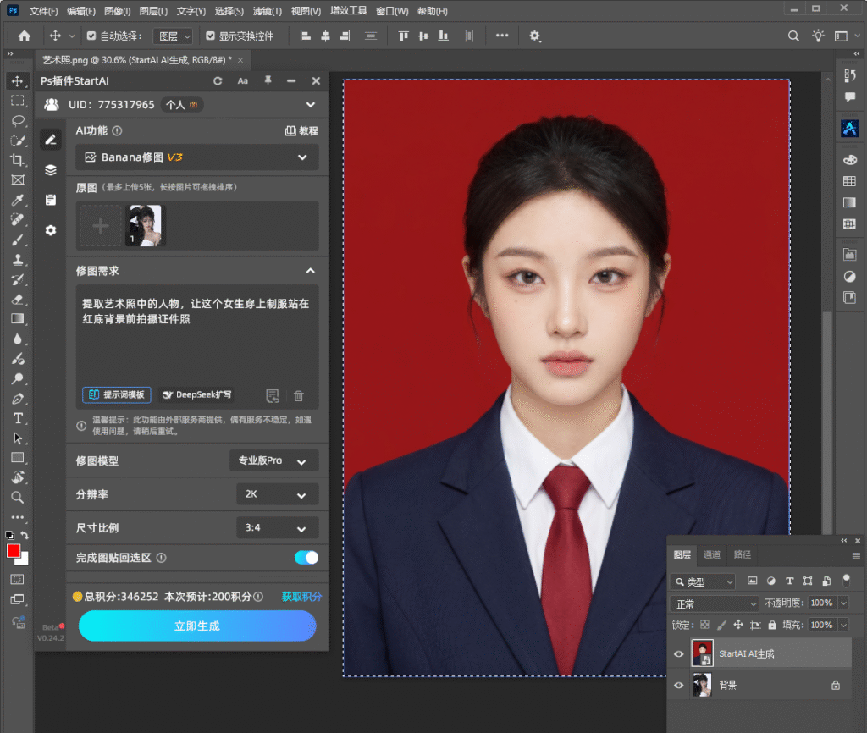Image resolution: width=867 pixels, height=733 pixels.
Task: Open the 增效工具 menu
Action: click(348, 10)
